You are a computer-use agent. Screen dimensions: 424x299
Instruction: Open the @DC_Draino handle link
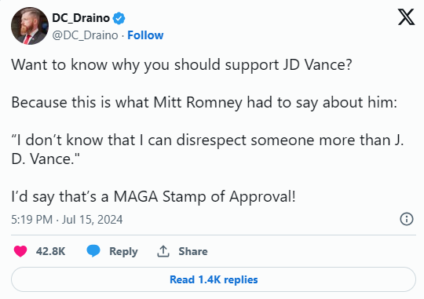click(x=85, y=35)
